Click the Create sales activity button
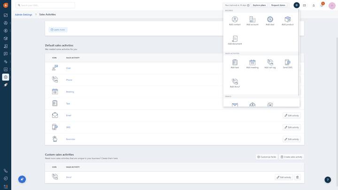The width and height of the screenshot is (338, 190). pyautogui.click(x=292, y=157)
